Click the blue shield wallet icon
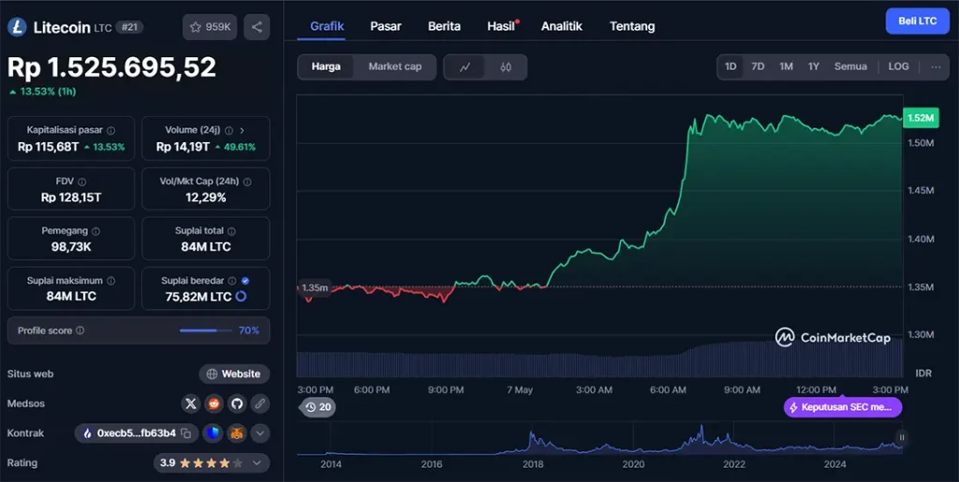 [213, 433]
